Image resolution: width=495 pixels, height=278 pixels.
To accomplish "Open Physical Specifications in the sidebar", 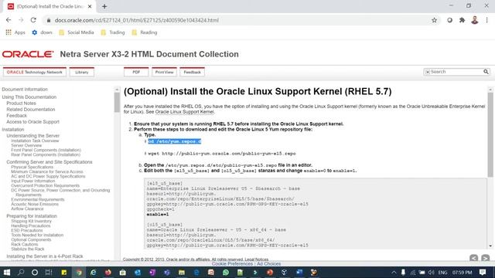I will coord(32,167).
